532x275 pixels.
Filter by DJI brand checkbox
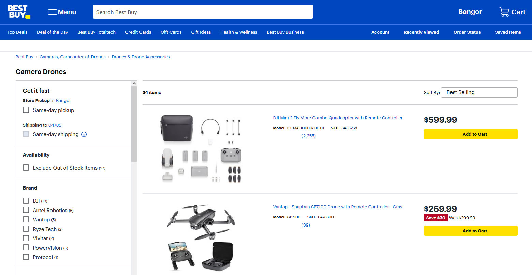[26, 201]
